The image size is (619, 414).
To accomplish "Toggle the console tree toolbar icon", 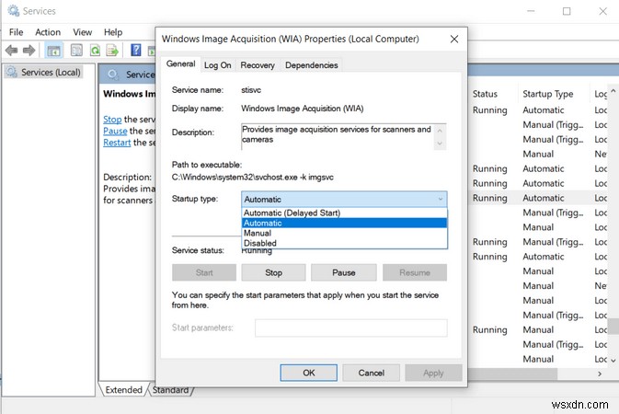I will 53,51.
